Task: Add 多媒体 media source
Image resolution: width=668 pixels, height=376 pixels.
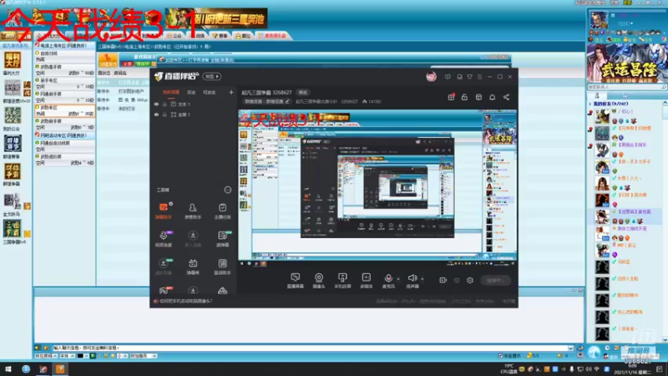Action: coord(366,281)
